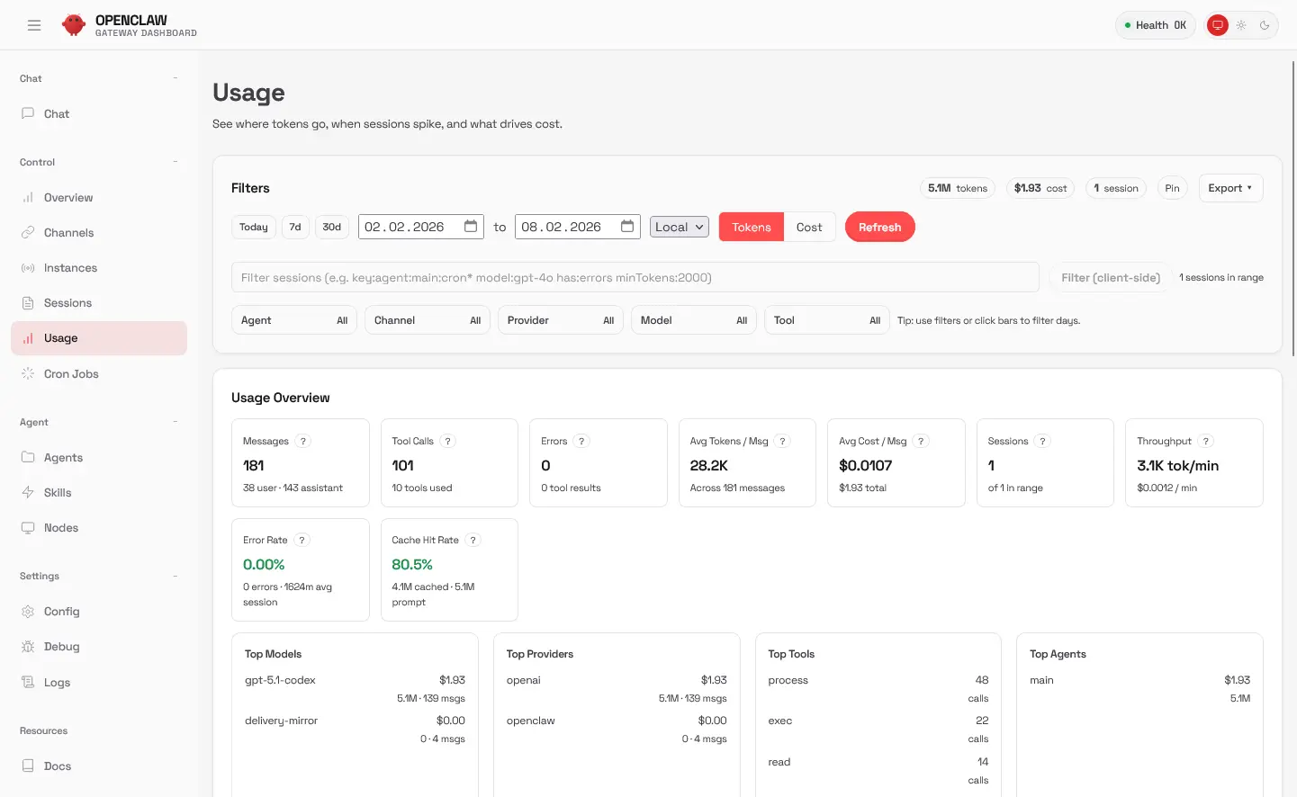Open Cron Jobs from sidebar
Viewport: 1297px width, 797px height.
pos(71,374)
